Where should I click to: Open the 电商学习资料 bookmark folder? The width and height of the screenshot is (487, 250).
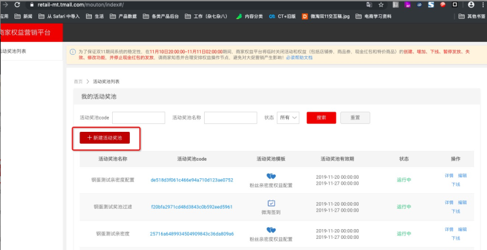pos(374,16)
